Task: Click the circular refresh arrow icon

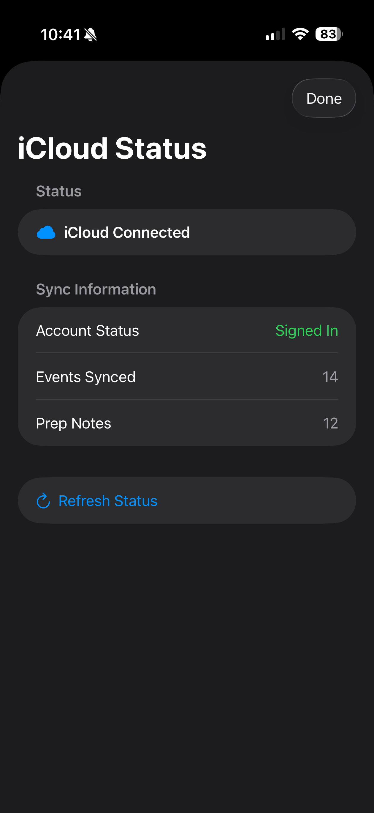Action: coord(43,501)
